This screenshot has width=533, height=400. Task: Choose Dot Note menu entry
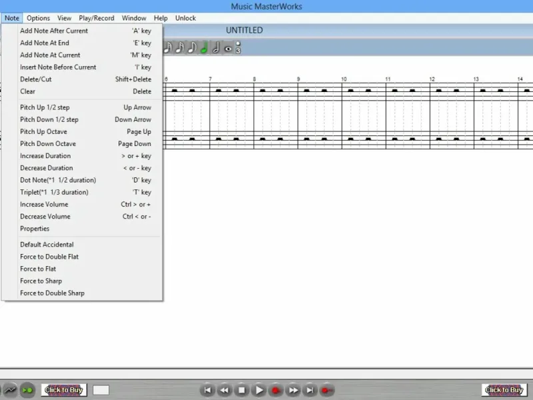tap(82, 180)
